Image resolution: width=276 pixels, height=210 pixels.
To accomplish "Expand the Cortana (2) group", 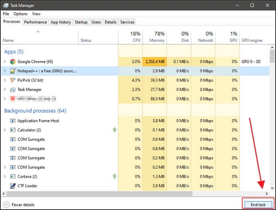I will tap(5, 176).
